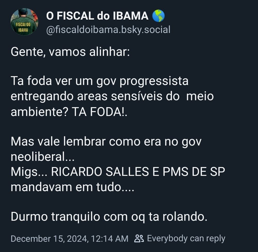Click the display name O FISCAL do IBAMA
The image size is (258, 252).
pyautogui.click(x=97, y=16)
